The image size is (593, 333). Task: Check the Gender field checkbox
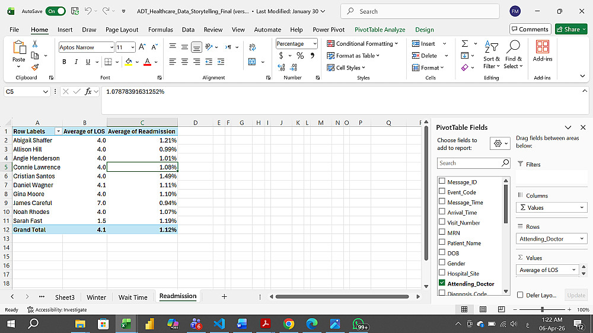coord(442,262)
